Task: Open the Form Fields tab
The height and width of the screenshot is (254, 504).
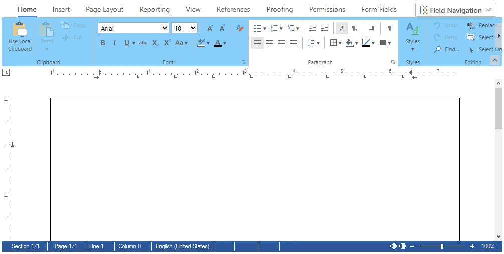Action: pyautogui.click(x=379, y=9)
